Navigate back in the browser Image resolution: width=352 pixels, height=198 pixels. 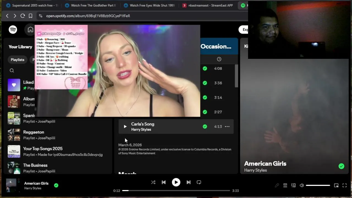pos(7,16)
